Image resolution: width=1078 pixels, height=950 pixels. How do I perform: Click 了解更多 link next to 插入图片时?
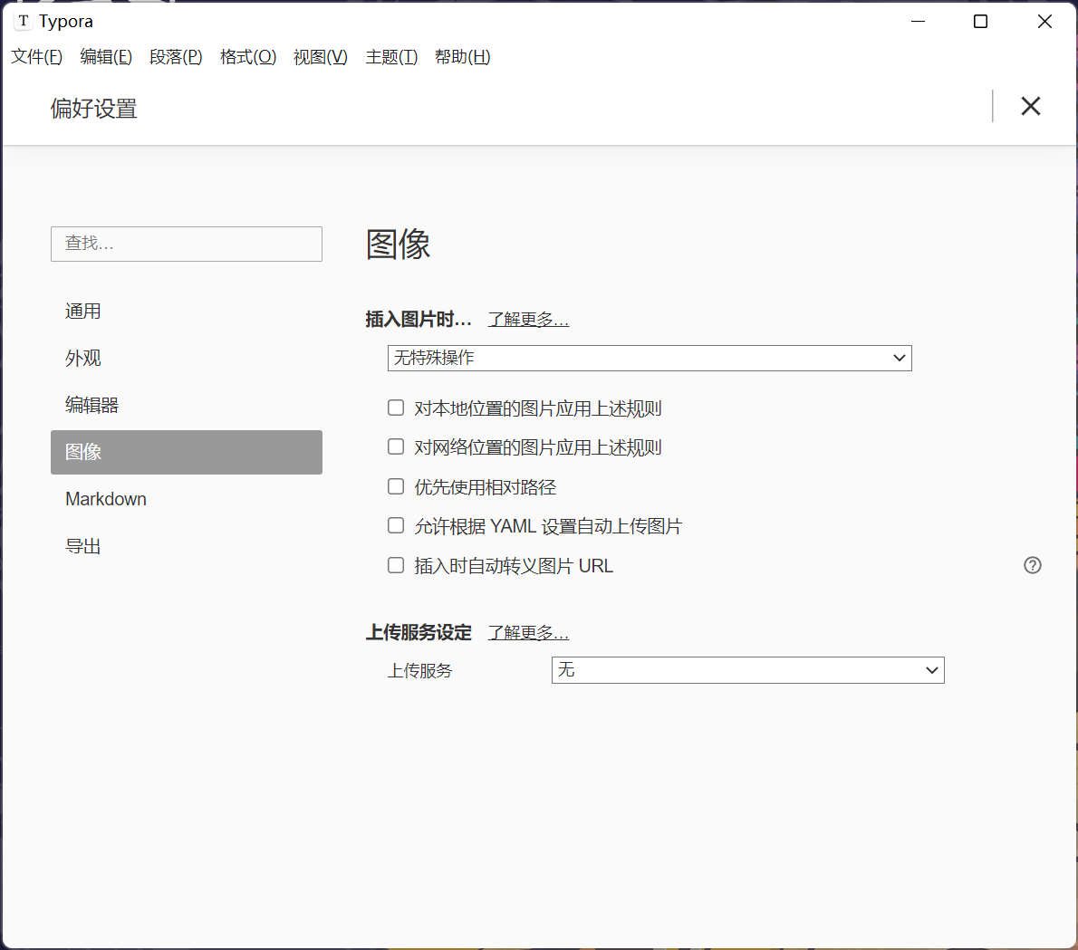(x=528, y=319)
